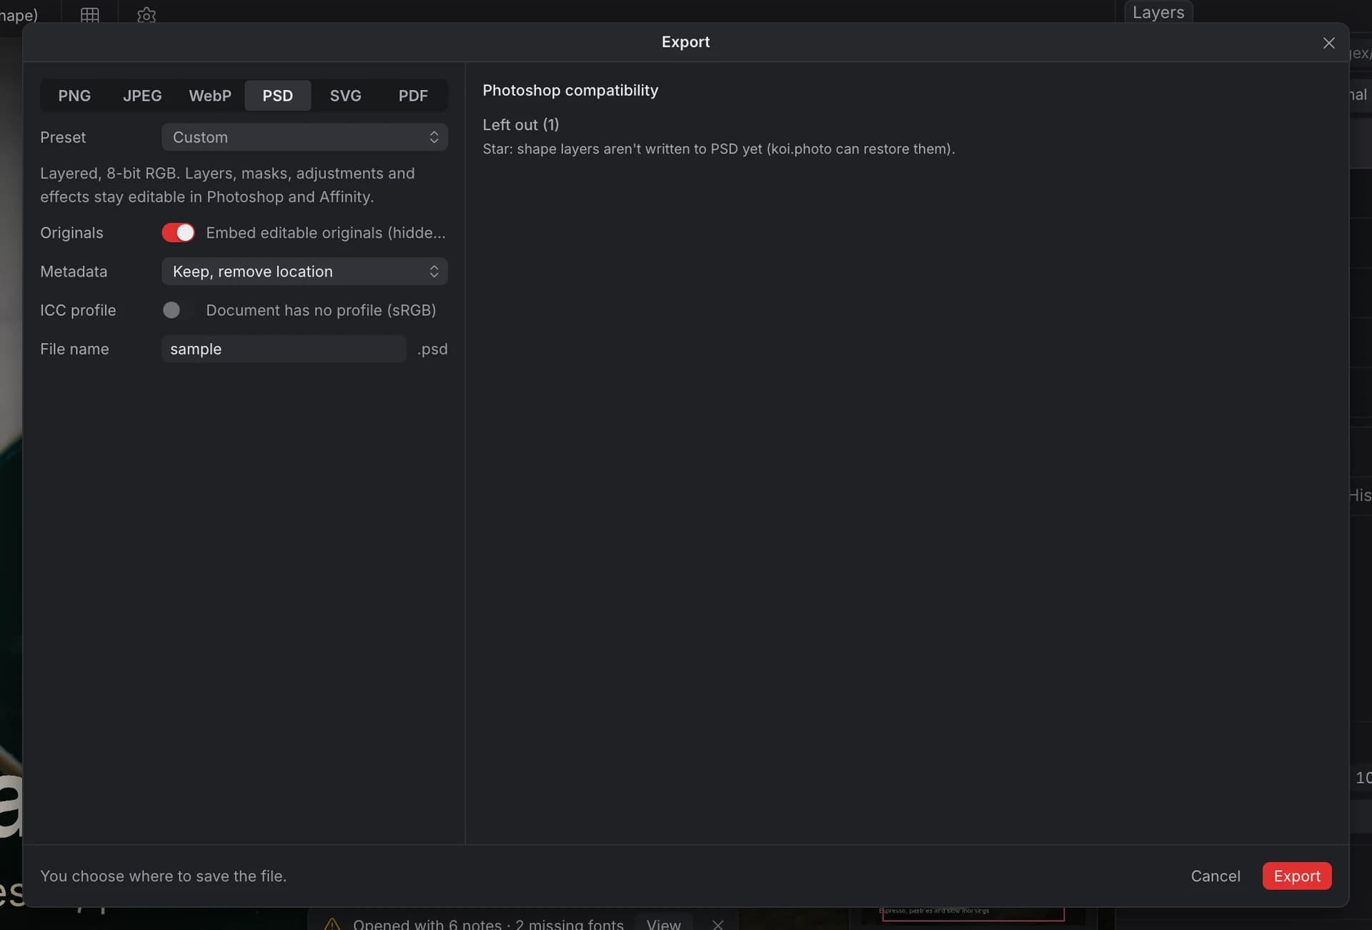Click the Star shape layers warning text
Viewport: 1372px width, 930px height.
[x=718, y=149]
